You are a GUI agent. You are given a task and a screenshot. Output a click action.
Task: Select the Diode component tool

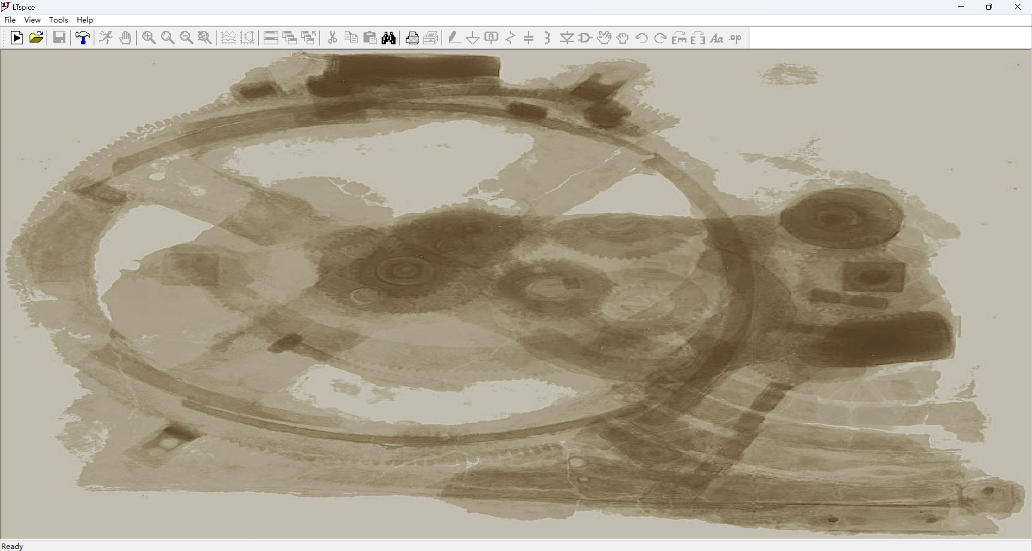point(566,38)
